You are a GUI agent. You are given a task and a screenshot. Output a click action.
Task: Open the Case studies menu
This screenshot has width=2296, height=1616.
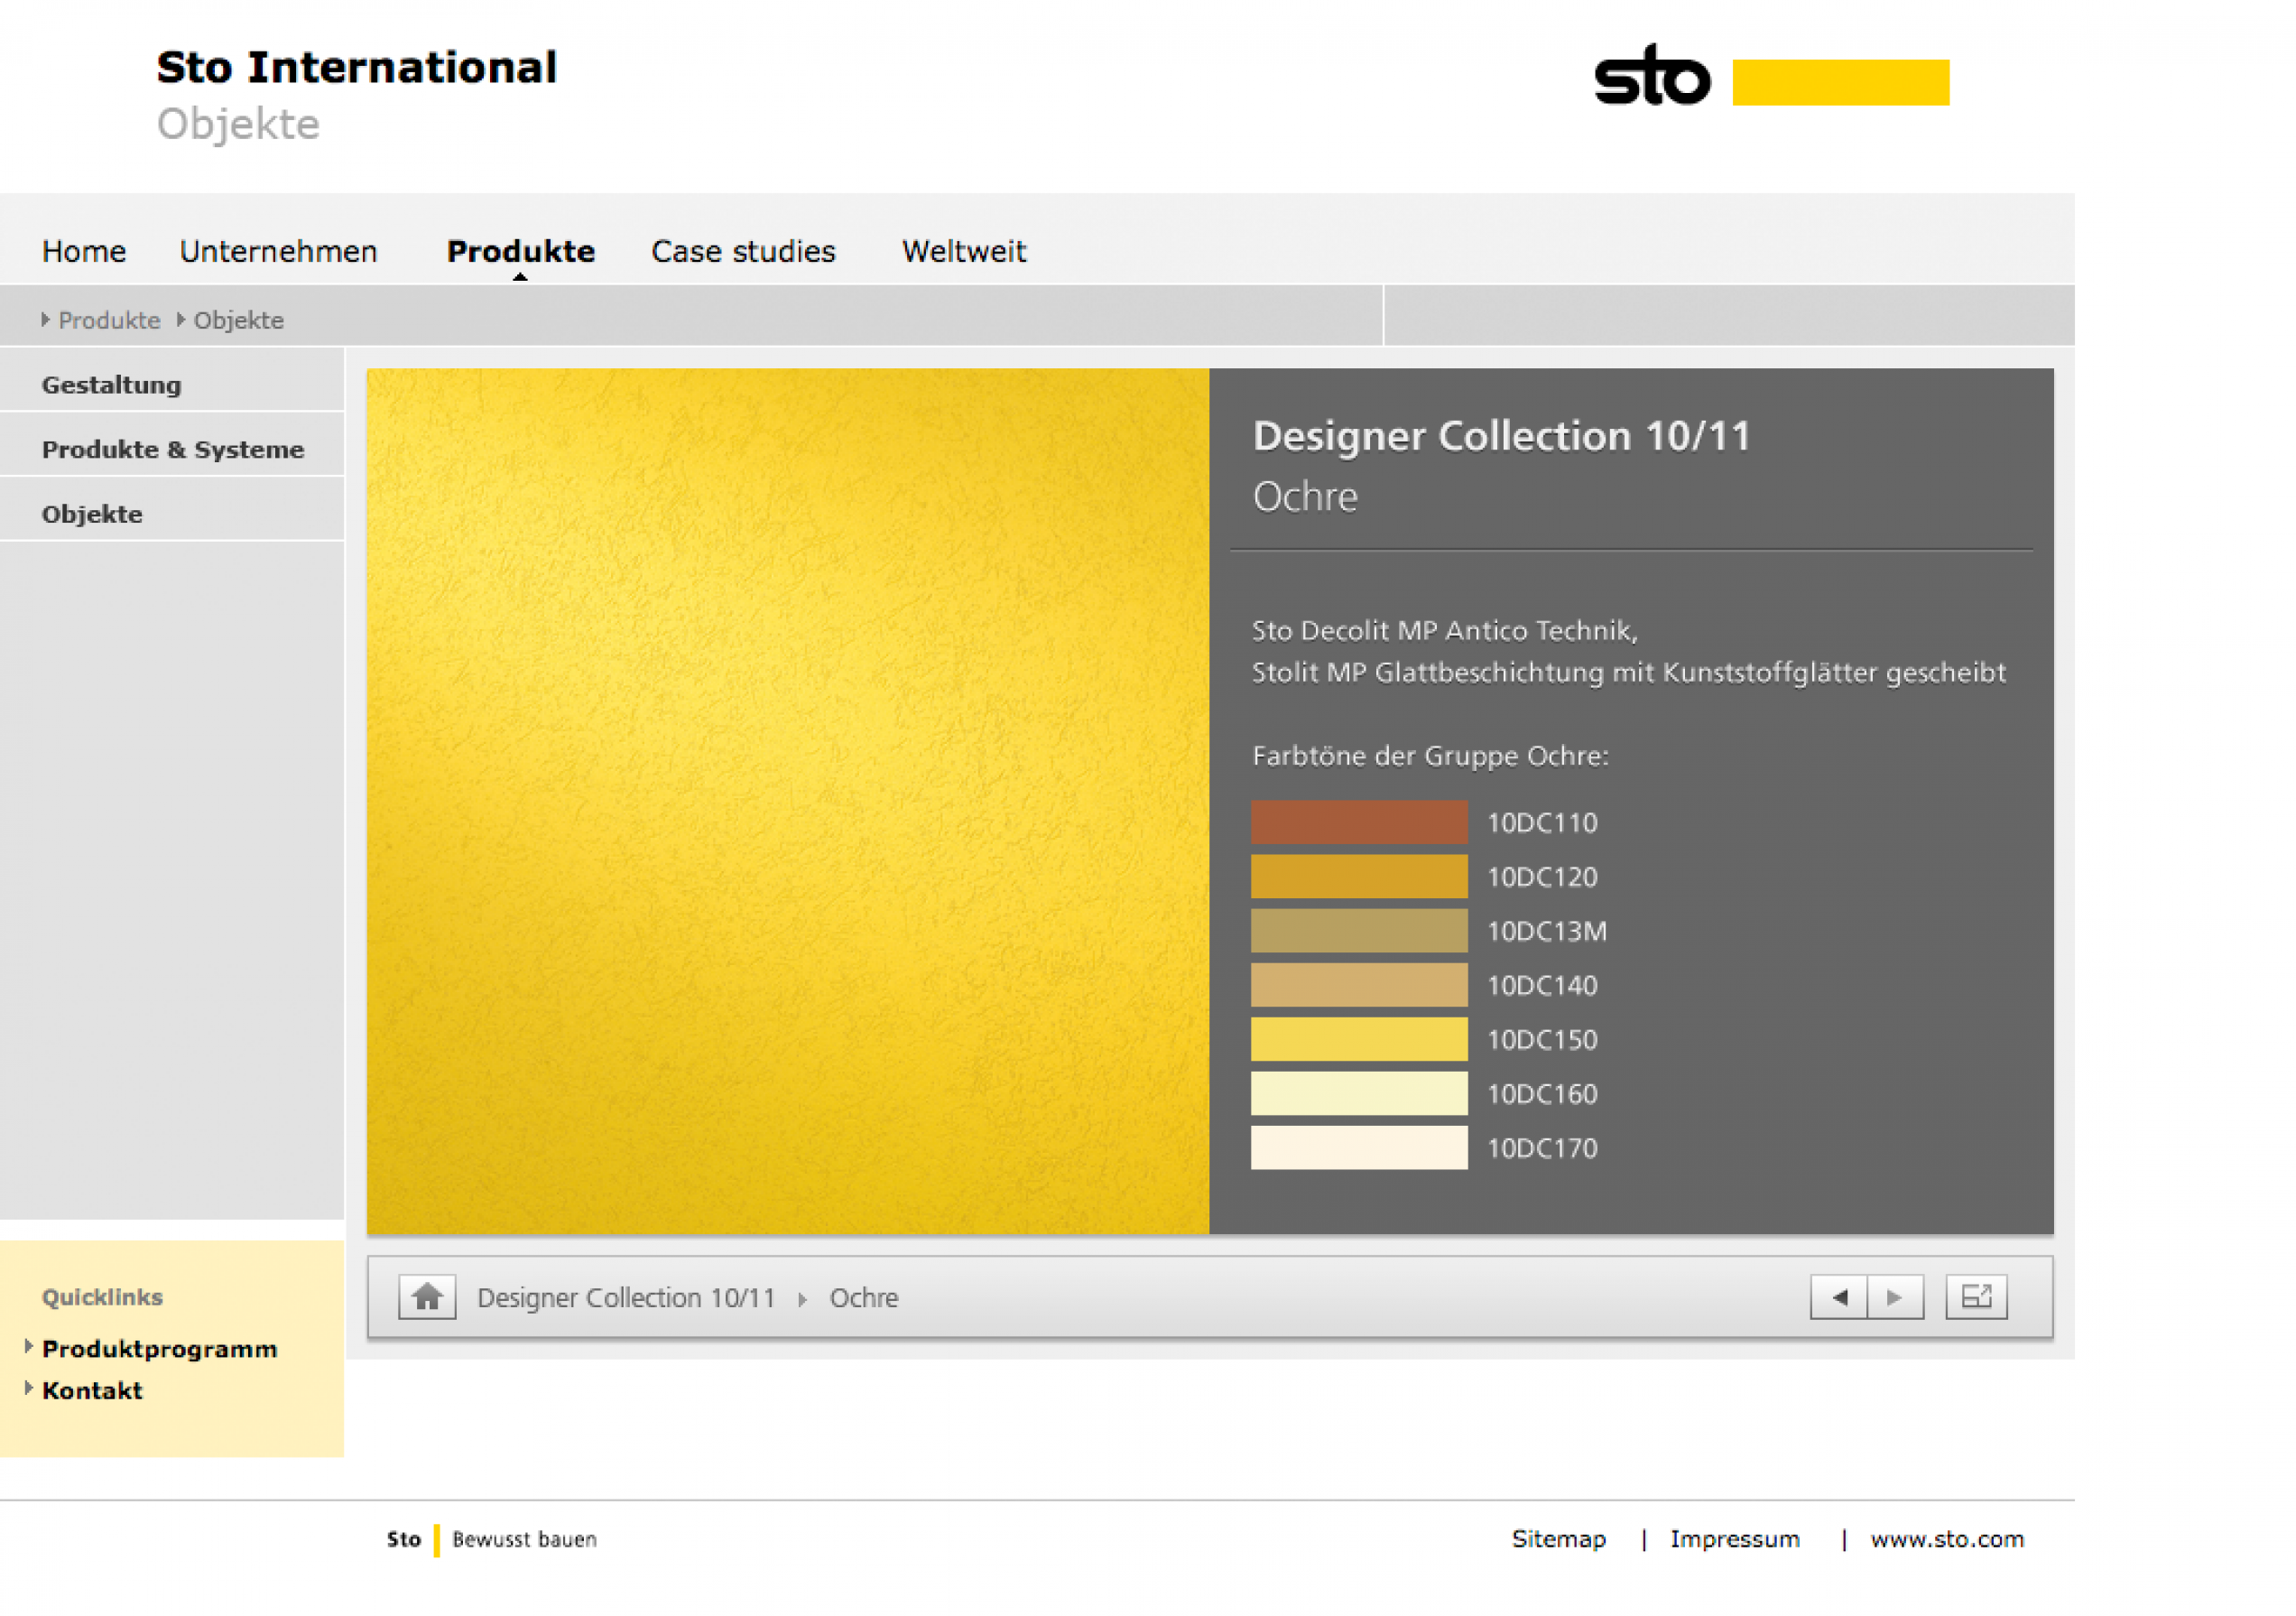(x=743, y=251)
